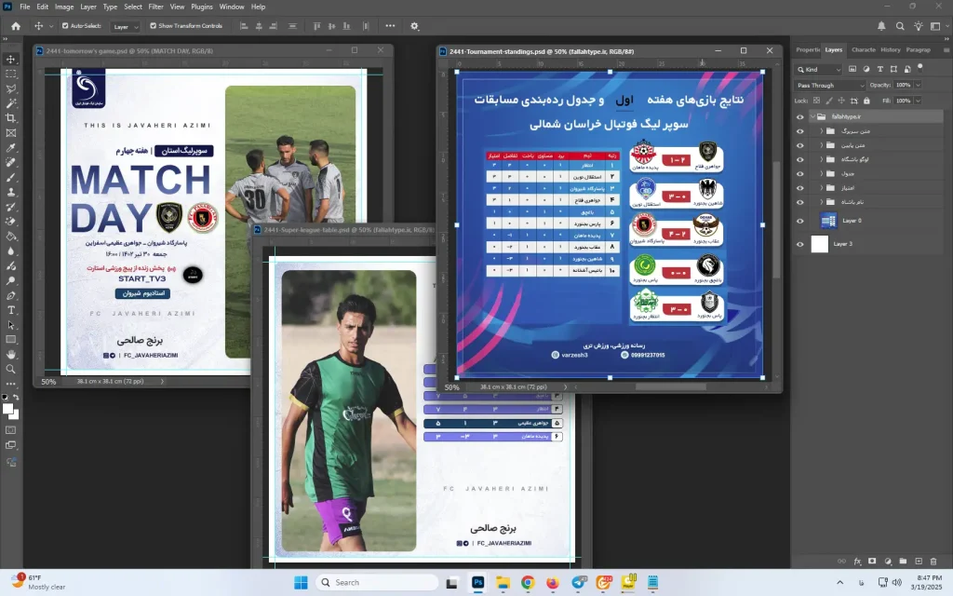Viewport: 953px width, 596px height.
Task: Open the options bar gear settings
Action: [x=414, y=26]
